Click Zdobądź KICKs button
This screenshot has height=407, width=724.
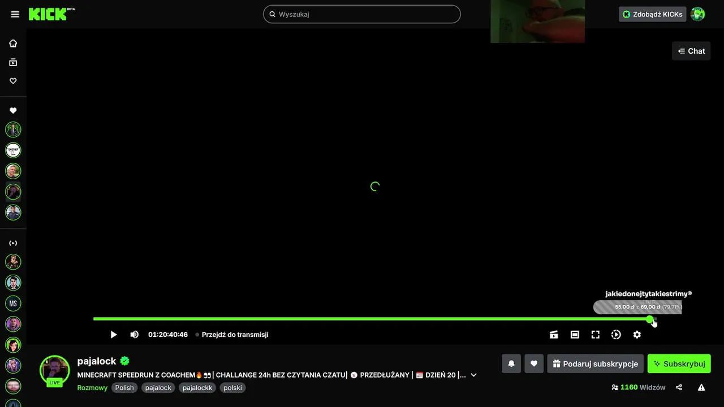(652, 14)
